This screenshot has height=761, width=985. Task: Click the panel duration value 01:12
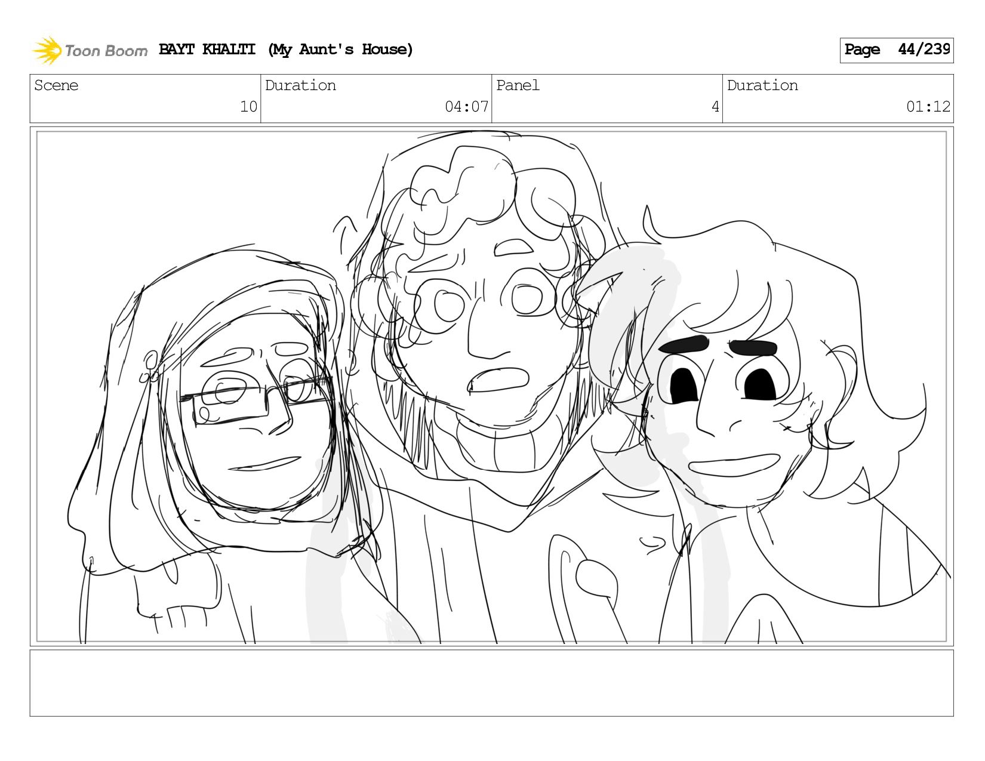point(928,107)
